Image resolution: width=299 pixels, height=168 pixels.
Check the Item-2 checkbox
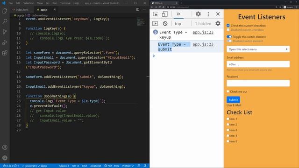coord(228,125)
